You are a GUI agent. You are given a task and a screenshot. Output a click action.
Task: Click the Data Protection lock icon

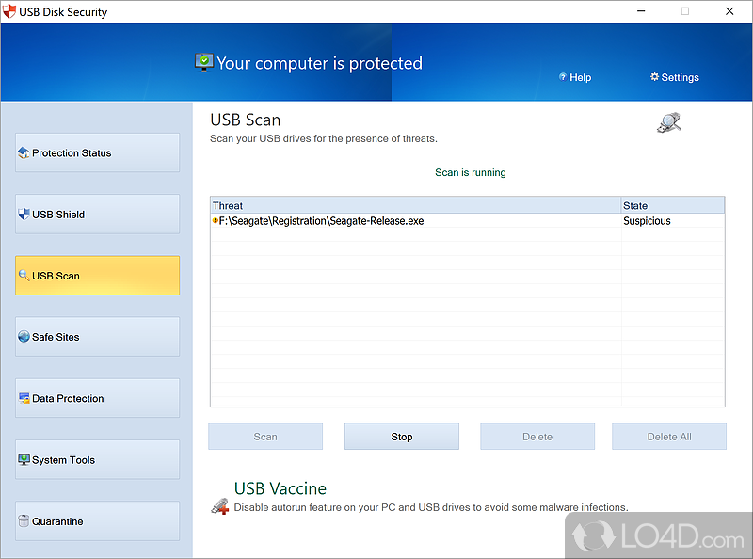click(24, 398)
